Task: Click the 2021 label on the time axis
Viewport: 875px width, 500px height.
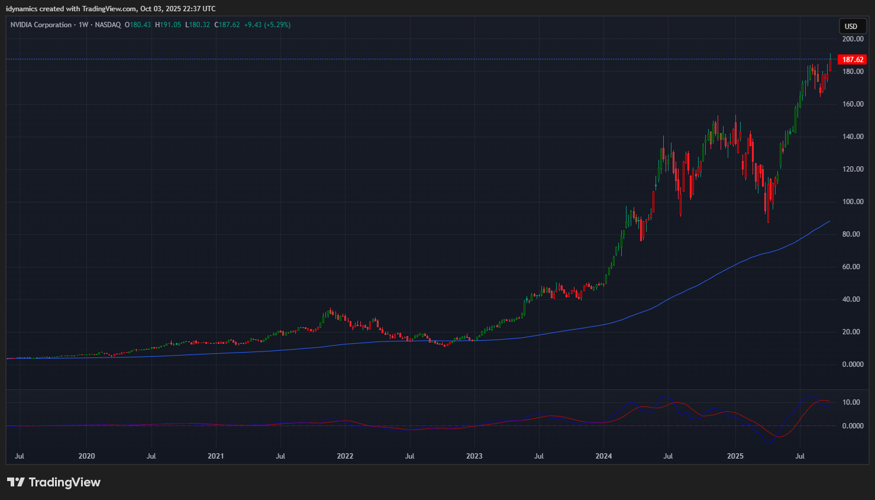Action: click(x=216, y=456)
